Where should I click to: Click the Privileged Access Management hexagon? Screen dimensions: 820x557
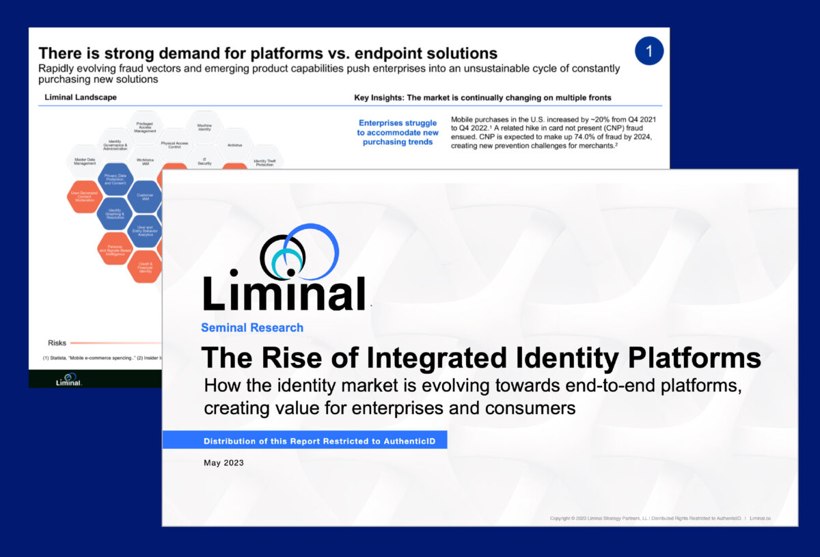pos(145,127)
